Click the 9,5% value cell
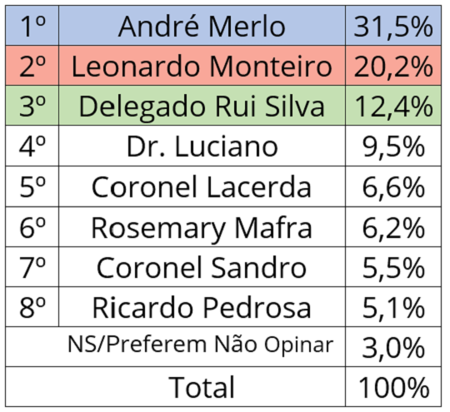Image resolution: width=450 pixels, height=412 pixels. click(393, 146)
